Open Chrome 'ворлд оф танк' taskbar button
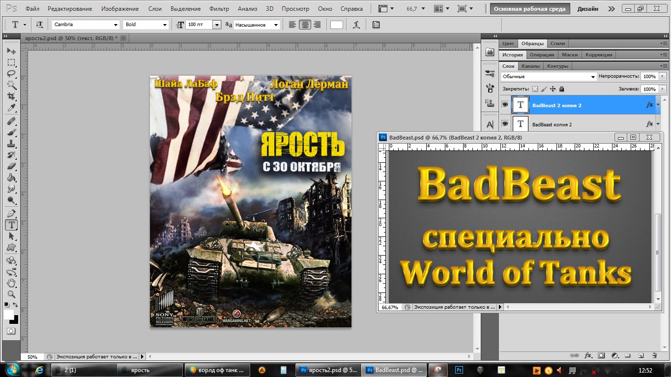Viewport: 671px width, 377px height. click(x=217, y=370)
